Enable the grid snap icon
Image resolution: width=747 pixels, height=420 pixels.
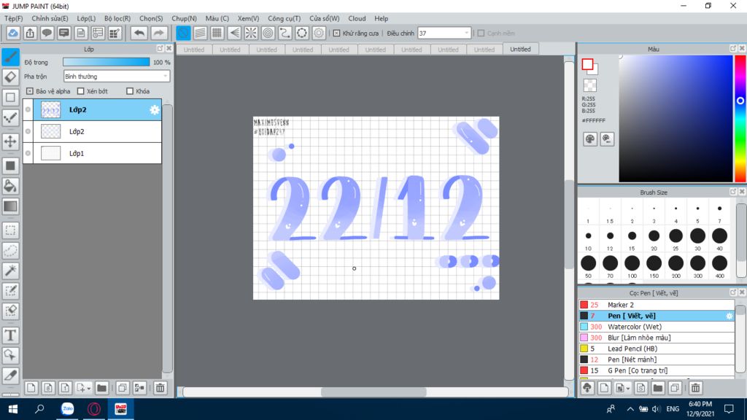(217, 33)
